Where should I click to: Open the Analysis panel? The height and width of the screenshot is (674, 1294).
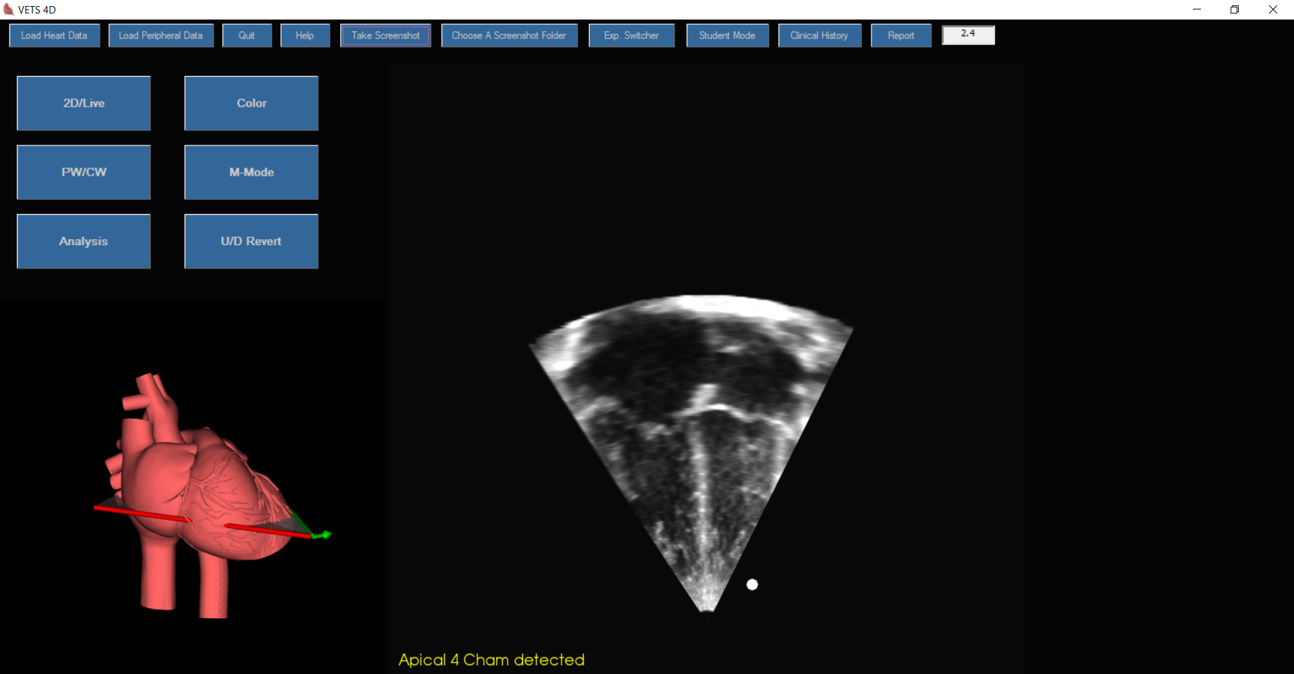pyautogui.click(x=84, y=241)
